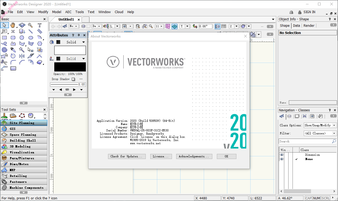Select the Scissors split tool
This screenshot has width=338, height=201.
click(4, 62)
